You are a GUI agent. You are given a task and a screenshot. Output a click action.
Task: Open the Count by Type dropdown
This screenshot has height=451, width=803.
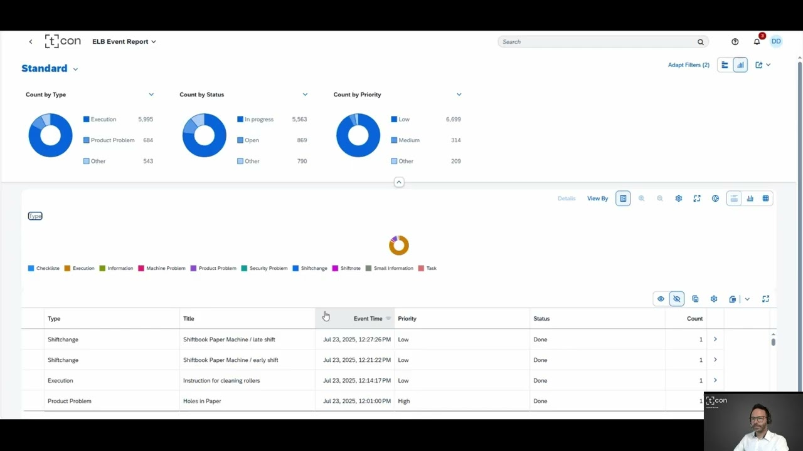151,94
